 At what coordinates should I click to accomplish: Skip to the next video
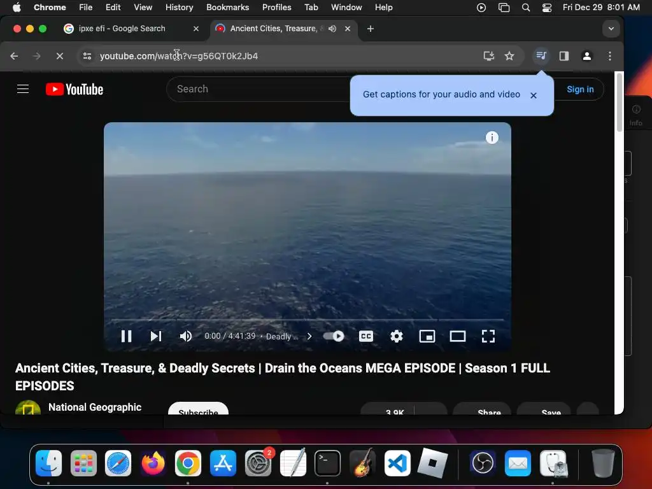point(156,336)
